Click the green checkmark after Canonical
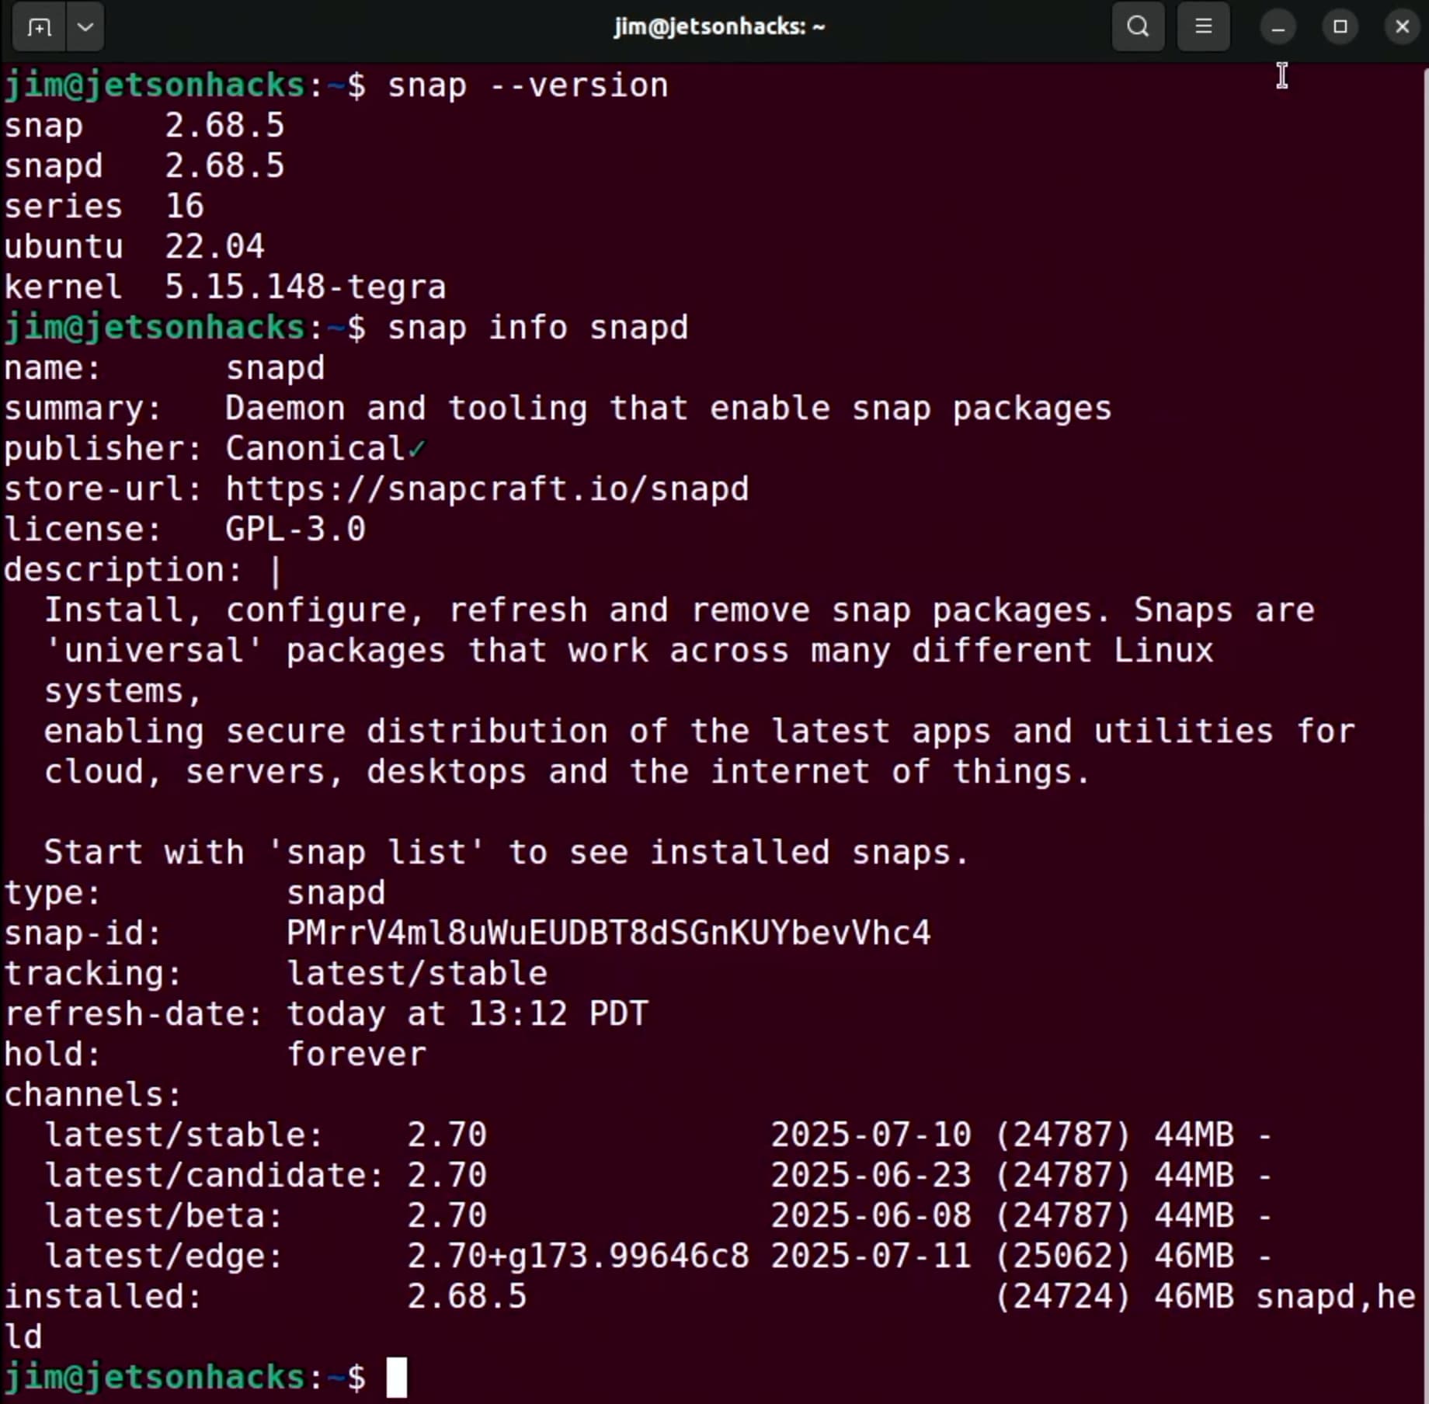 coord(417,449)
